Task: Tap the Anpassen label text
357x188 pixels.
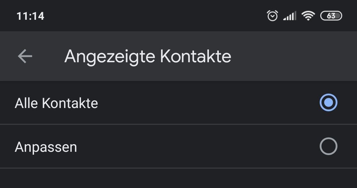Action: [x=46, y=148]
